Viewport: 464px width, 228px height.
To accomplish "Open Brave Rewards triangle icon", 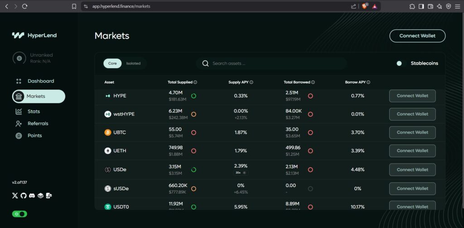I will pos(375,6).
